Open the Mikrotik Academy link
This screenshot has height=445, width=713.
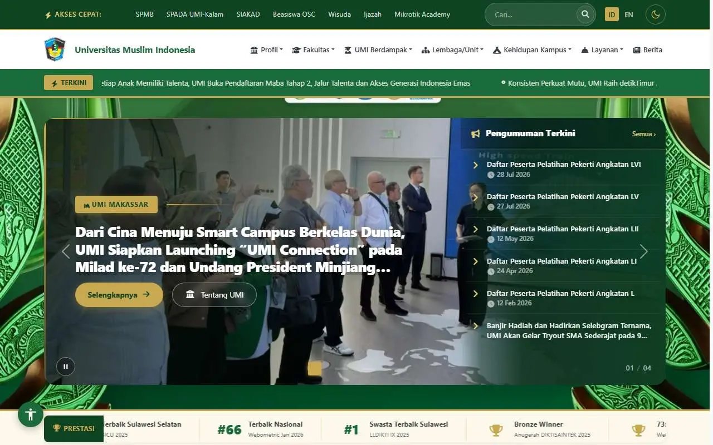[422, 14]
